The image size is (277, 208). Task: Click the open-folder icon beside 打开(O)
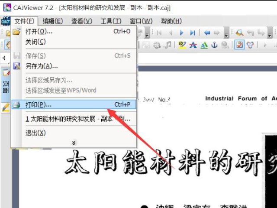16,32
